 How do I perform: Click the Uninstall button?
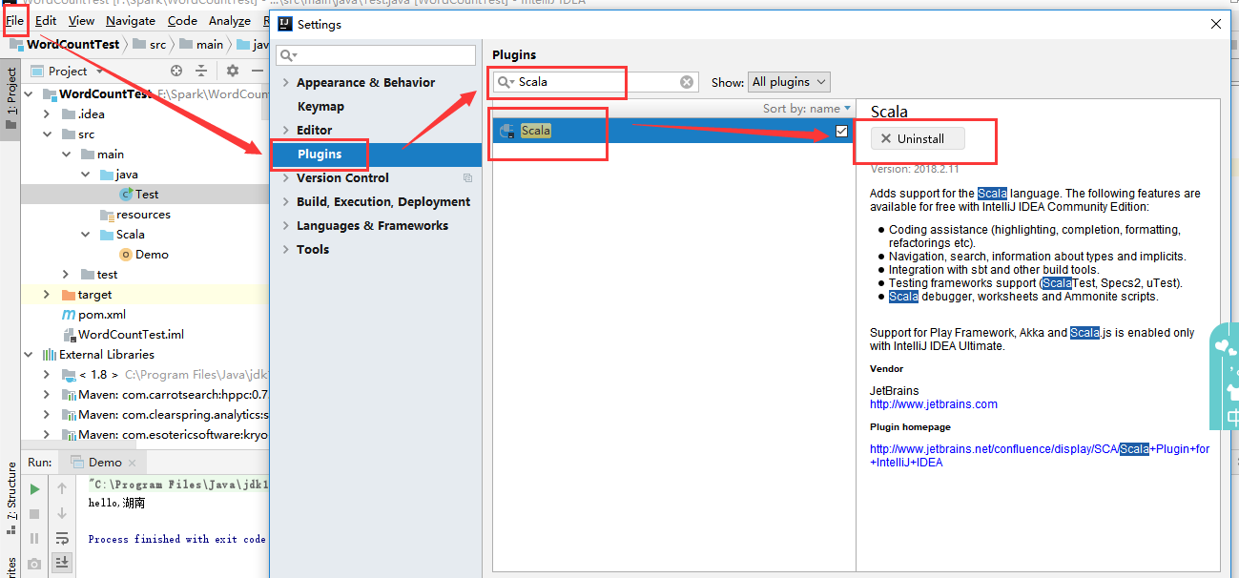918,139
